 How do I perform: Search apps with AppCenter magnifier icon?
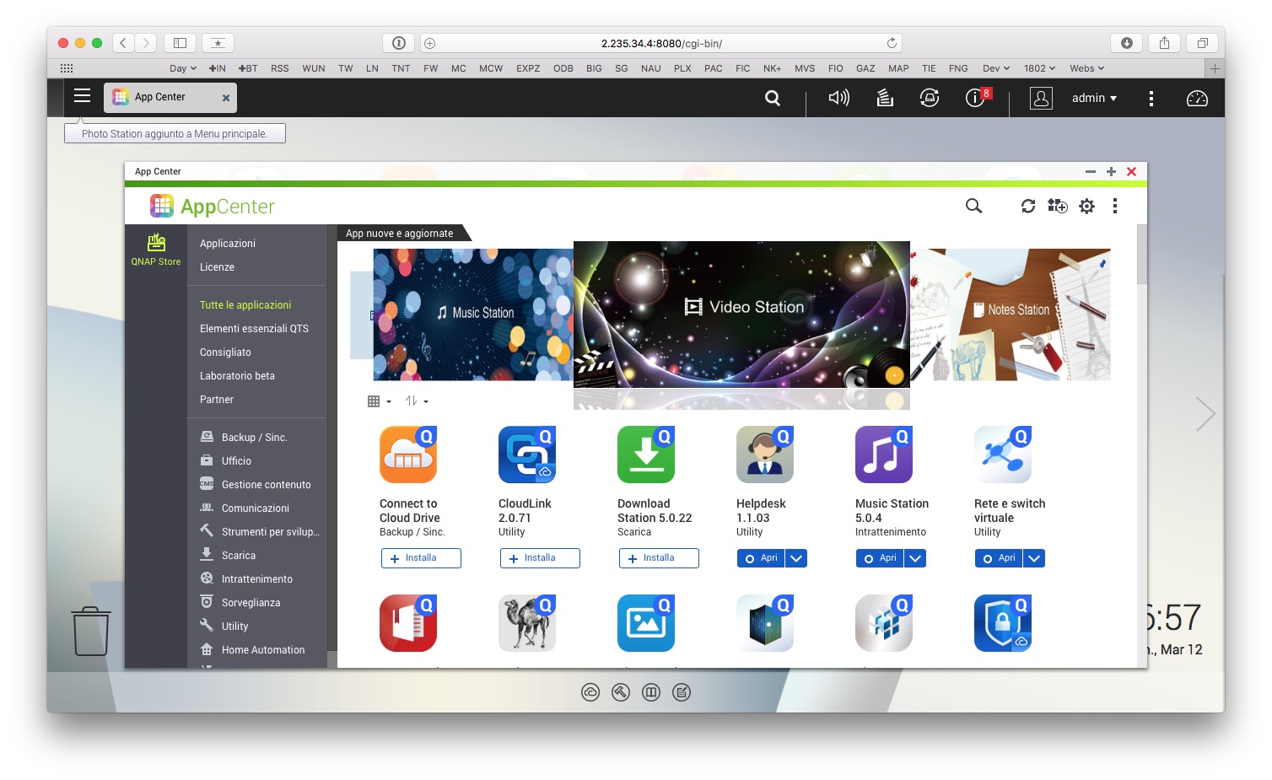(973, 206)
